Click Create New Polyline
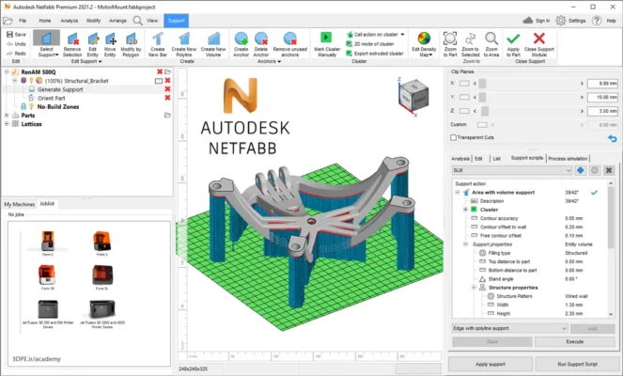 click(x=184, y=44)
